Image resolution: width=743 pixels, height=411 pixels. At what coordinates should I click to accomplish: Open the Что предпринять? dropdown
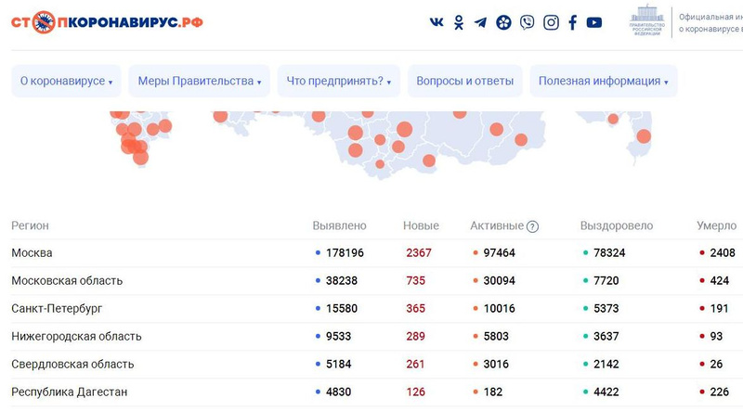pyautogui.click(x=339, y=82)
